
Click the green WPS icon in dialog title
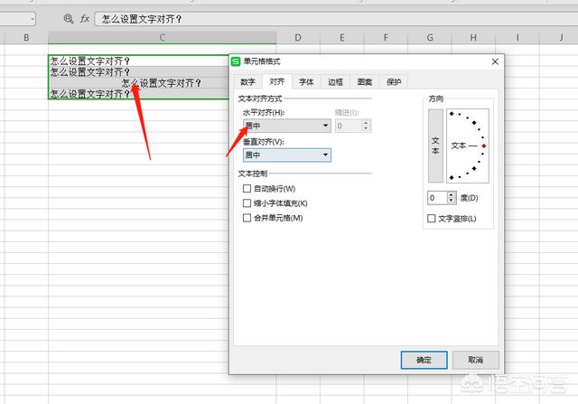(237, 61)
